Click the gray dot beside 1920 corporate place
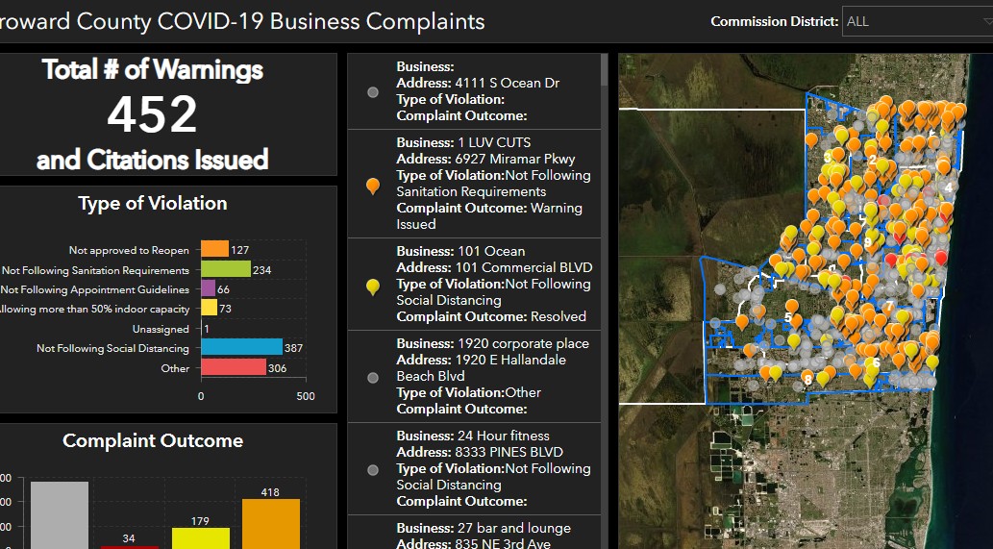The width and height of the screenshot is (993, 549). 373,378
